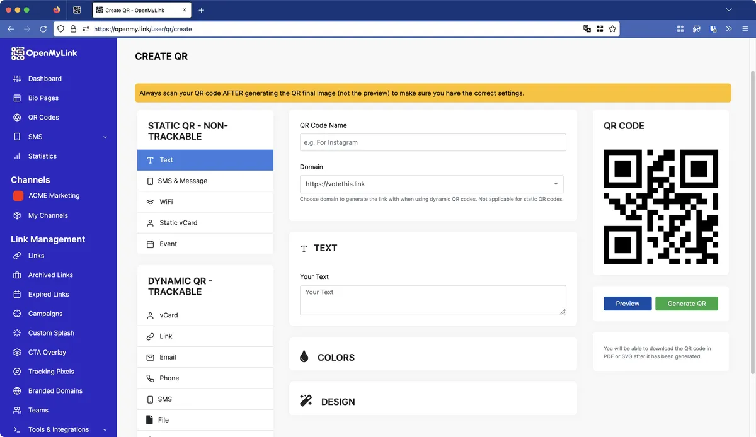The image size is (756, 437).
Task: Choose the Email QR type
Action: pos(205,357)
